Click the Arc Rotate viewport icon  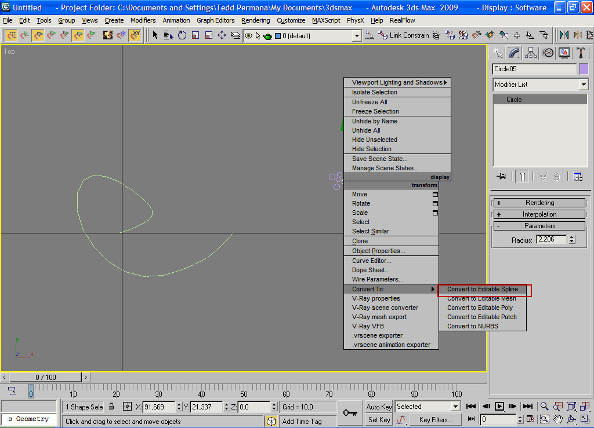[x=571, y=419]
